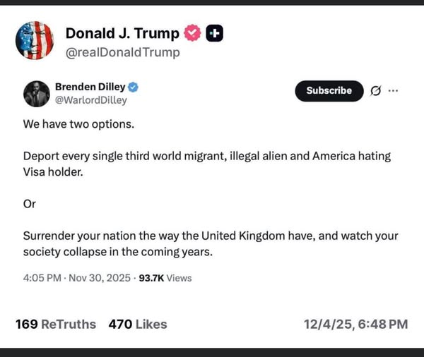Open Donald J. Trump's profile avatar

[35, 40]
